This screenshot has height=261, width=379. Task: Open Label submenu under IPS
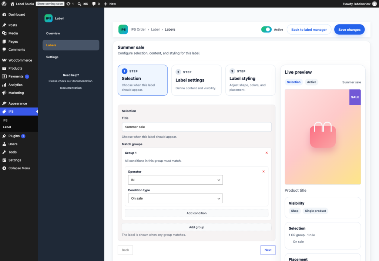point(7,127)
